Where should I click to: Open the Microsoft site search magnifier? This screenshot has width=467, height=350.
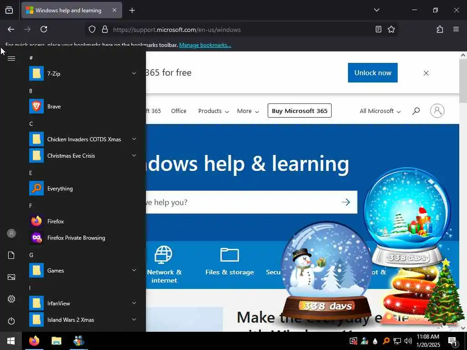pyautogui.click(x=416, y=111)
